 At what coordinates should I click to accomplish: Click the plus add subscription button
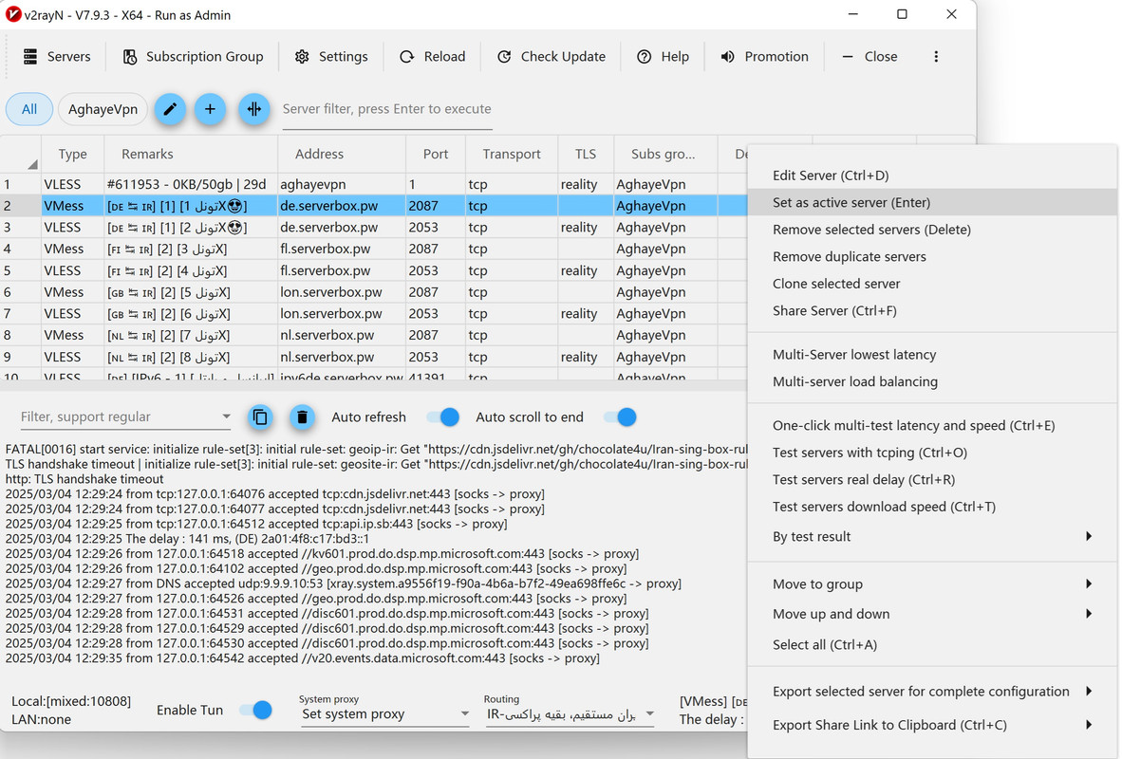coord(210,109)
